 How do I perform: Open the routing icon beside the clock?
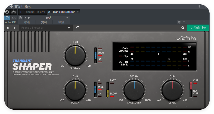pyautogui.click(x=14, y=12)
